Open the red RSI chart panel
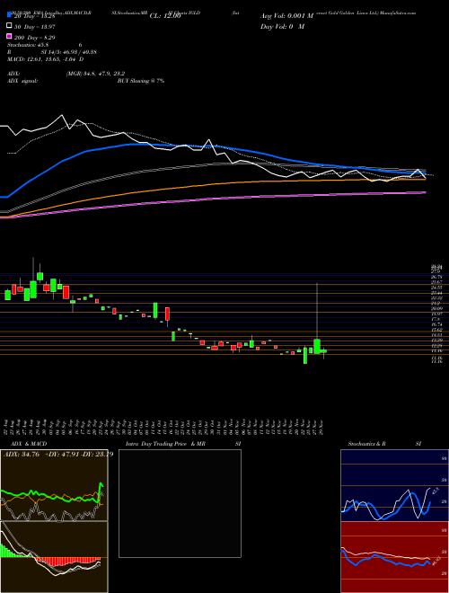This screenshot has height=593, width=449. (x=394, y=557)
